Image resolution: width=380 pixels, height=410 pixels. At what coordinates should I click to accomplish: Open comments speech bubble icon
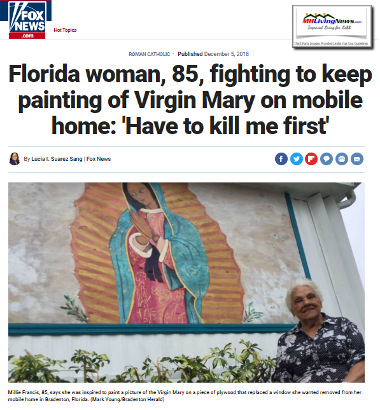tap(327, 159)
